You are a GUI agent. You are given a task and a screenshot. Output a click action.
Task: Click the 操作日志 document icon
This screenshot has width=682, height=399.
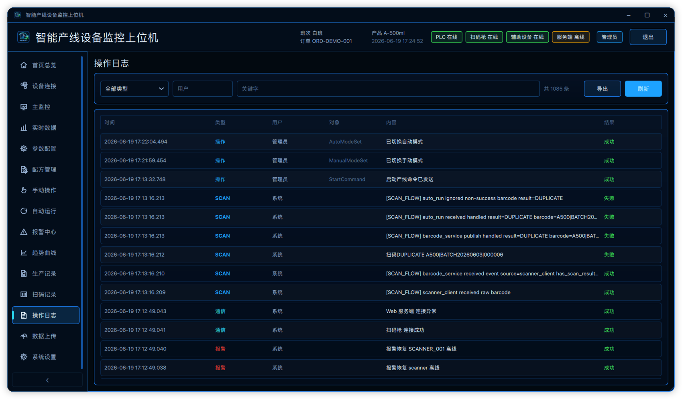(24, 315)
